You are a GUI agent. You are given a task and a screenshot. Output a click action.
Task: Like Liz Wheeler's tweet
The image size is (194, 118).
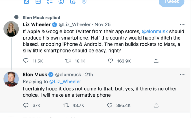point(110,61)
